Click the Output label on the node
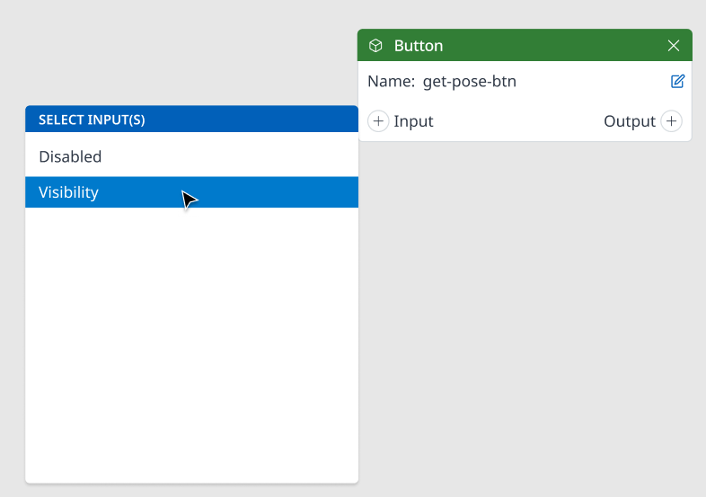 pyautogui.click(x=630, y=121)
